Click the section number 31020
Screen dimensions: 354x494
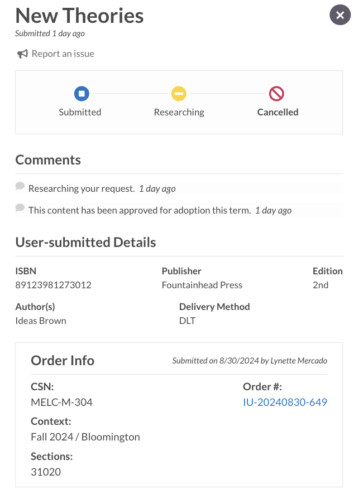(x=46, y=472)
